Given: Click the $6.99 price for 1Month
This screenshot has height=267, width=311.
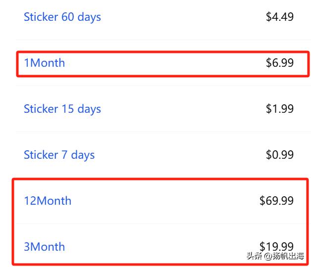Looking at the screenshot, I should (280, 63).
